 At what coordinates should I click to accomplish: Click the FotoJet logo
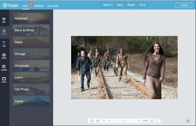pos(10,5)
